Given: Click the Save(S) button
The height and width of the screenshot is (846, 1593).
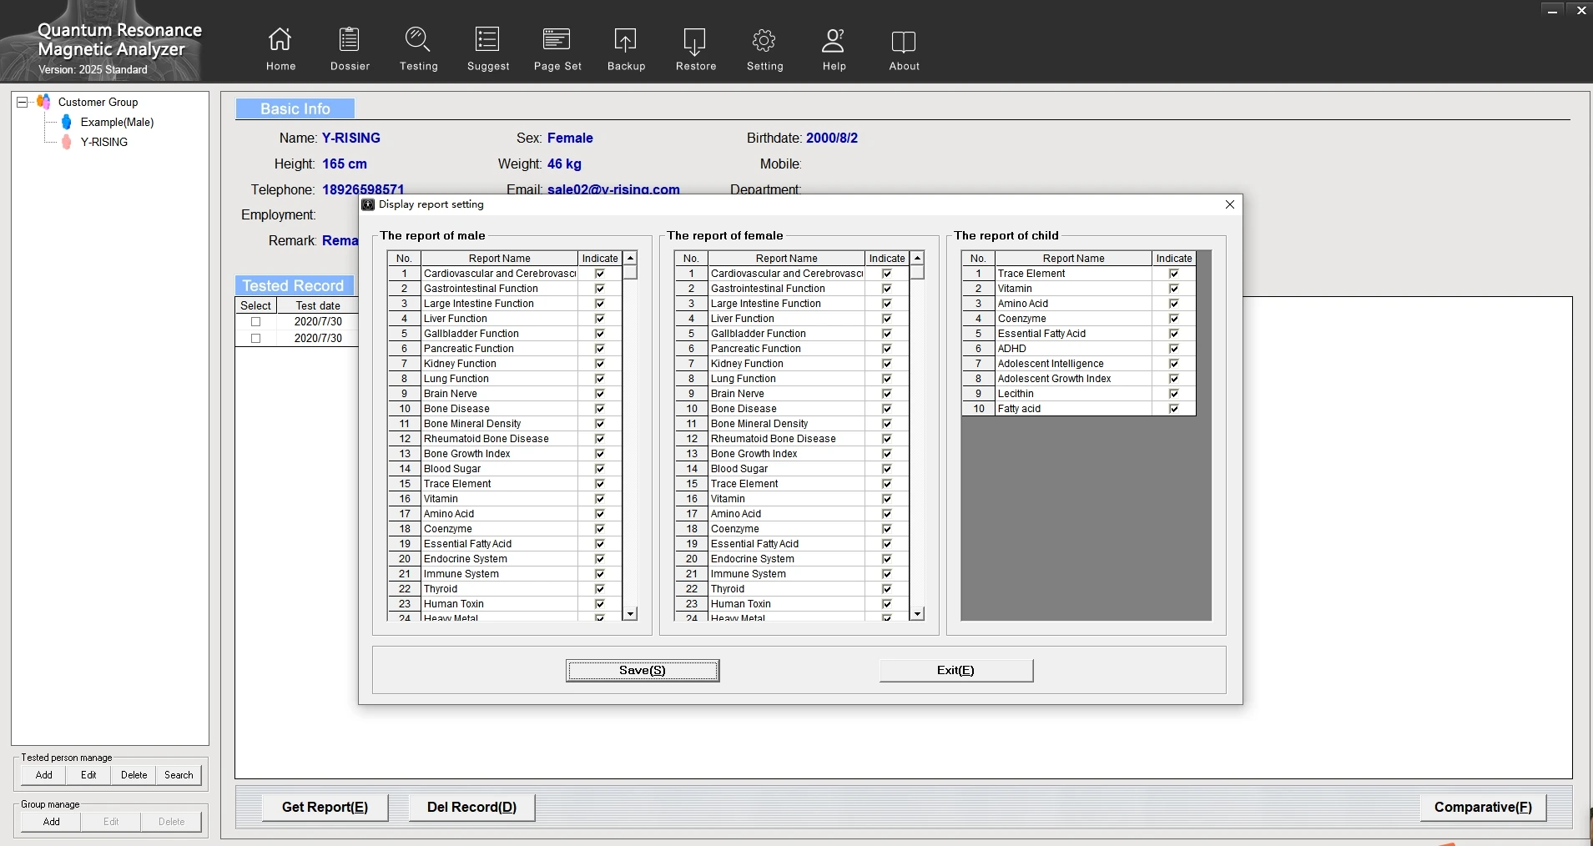Looking at the screenshot, I should (643, 671).
